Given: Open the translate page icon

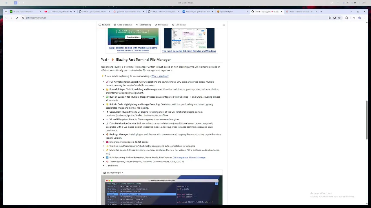Looking at the screenshot, I should pos(330,18).
